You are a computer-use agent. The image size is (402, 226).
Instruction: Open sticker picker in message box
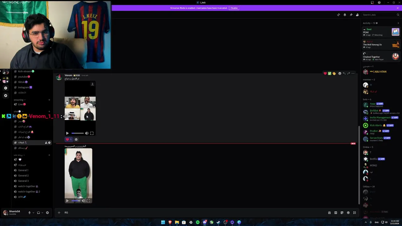342,213
